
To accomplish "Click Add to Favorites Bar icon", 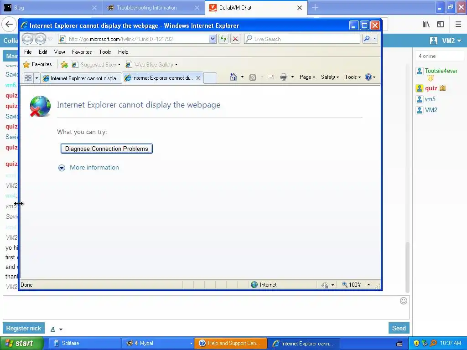I will pos(64,65).
